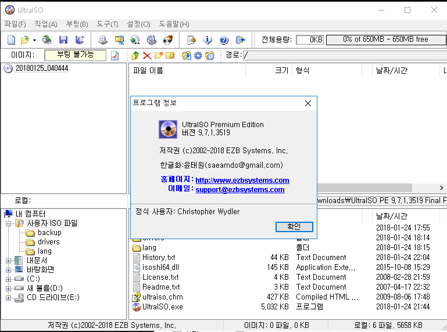The image size is (447, 332).
Task: Click the Exit door toolbar icon
Action: 240,40
